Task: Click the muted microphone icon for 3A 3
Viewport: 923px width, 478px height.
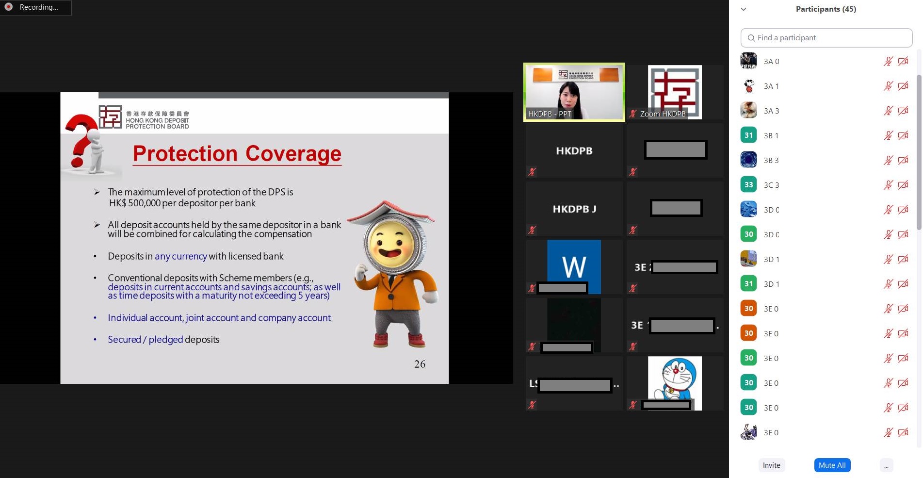Action: pyautogui.click(x=888, y=111)
